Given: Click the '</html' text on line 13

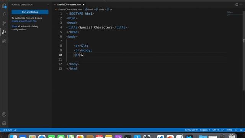Looking at the screenshot, I should pos(72,69).
